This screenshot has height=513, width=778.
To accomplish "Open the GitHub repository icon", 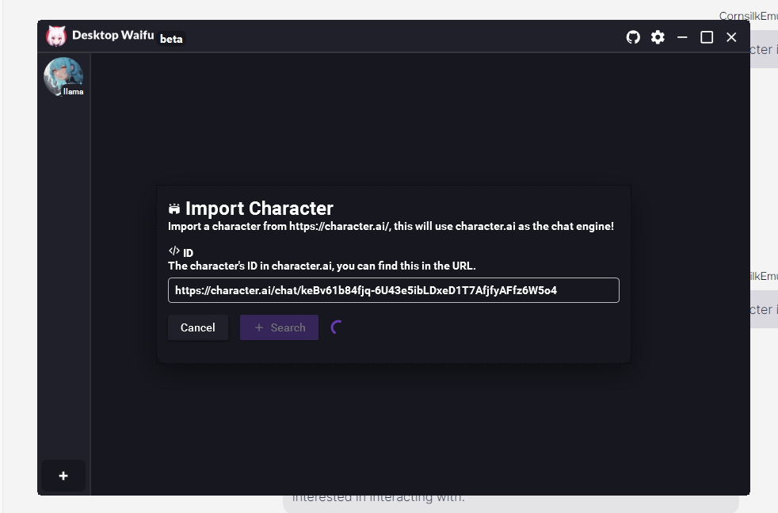I will tap(633, 37).
